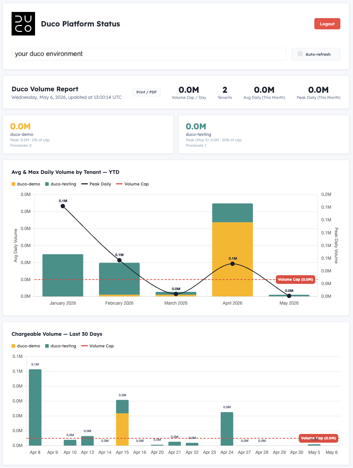Toggle duco-demo yellow legend swatch in YTD chart

[13, 184]
